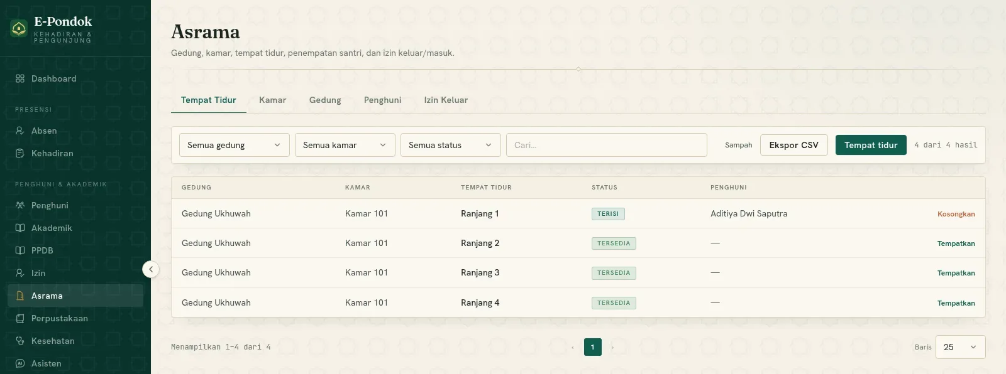This screenshot has height=374, width=1006.
Task: Click Kosongkan for Ranjang 1
Action: [956, 214]
